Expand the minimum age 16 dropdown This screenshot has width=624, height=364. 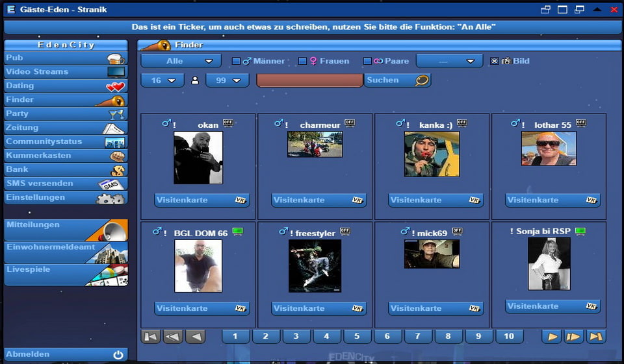(162, 80)
